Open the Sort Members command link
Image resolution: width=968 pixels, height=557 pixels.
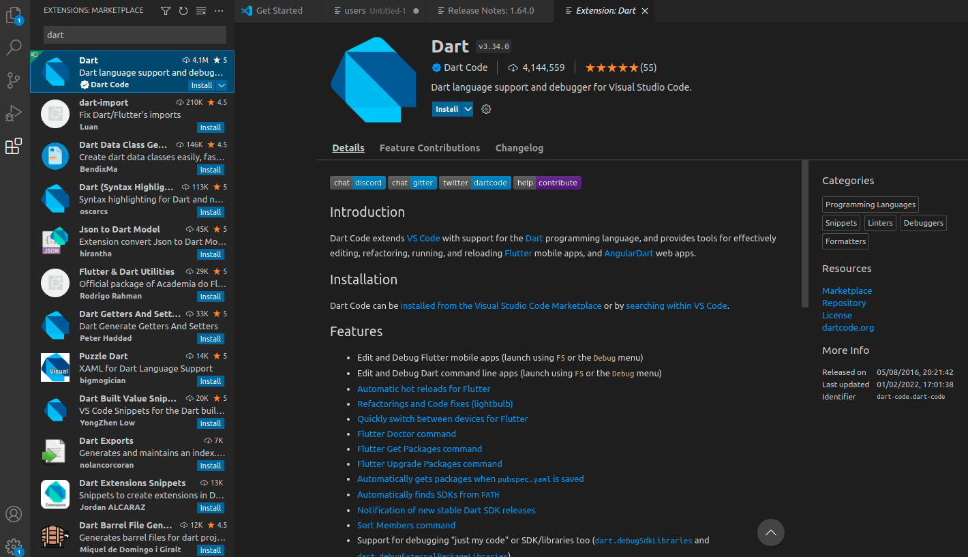click(x=406, y=525)
